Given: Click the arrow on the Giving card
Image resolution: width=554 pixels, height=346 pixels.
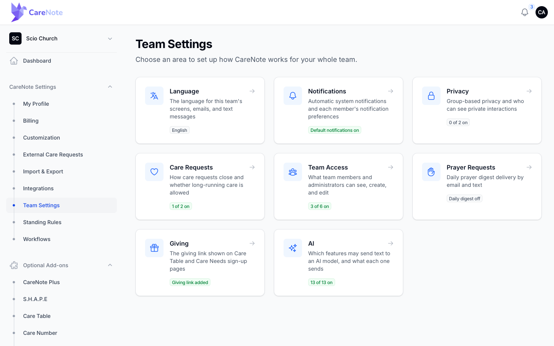Looking at the screenshot, I should click(252, 243).
